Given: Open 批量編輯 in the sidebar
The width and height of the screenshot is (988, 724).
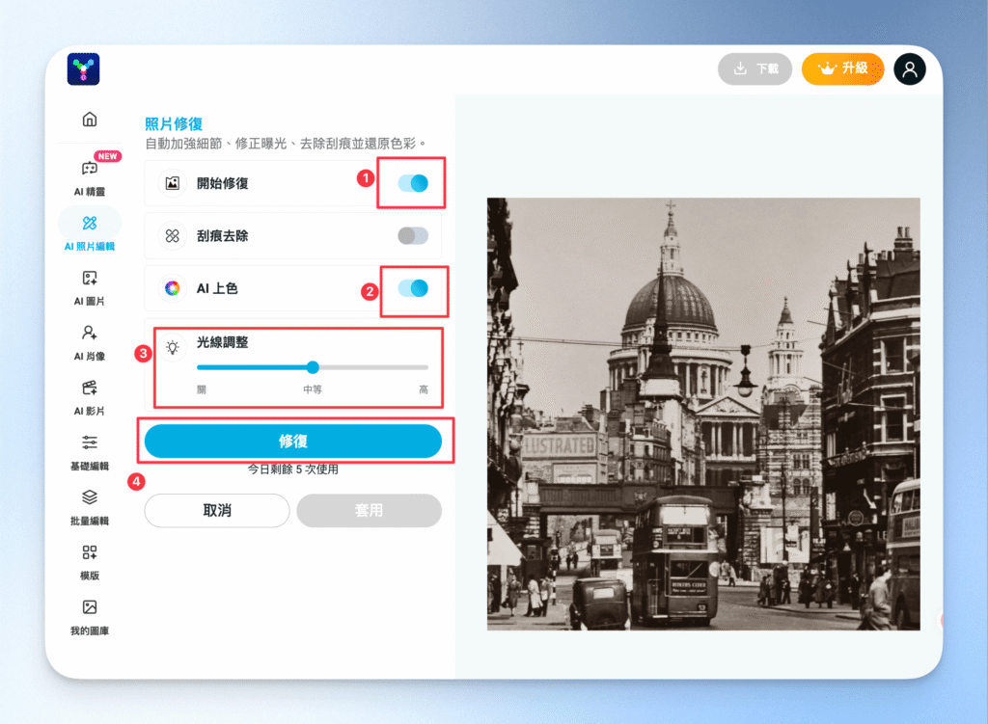Looking at the screenshot, I should point(90,508).
